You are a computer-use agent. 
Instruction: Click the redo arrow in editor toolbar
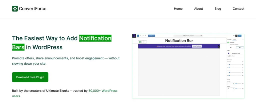click(x=143, y=36)
